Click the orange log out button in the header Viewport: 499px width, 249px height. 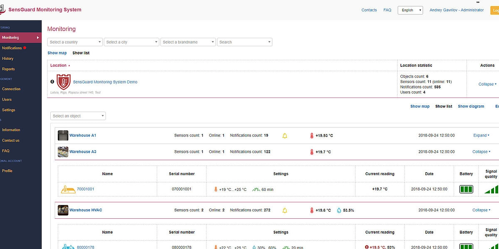(x=495, y=10)
